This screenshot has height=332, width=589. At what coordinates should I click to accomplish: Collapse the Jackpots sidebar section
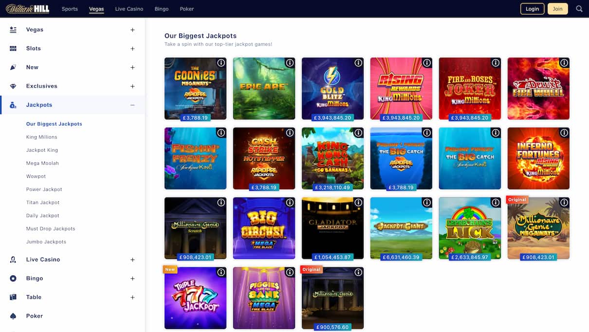click(132, 105)
